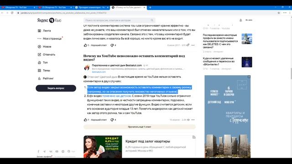The width and height of the screenshot is (292, 164).
Task: Open a new browser tab
Action: tap(150, 7)
